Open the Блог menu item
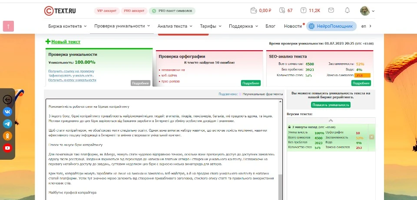The height and width of the screenshot is (200, 417). [x=270, y=26]
